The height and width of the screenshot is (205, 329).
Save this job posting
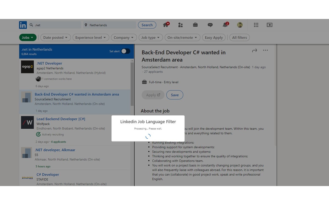[175, 95]
